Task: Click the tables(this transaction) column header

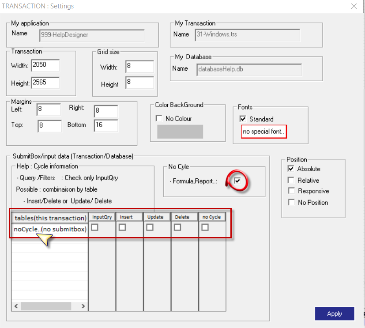Action: click(50, 218)
